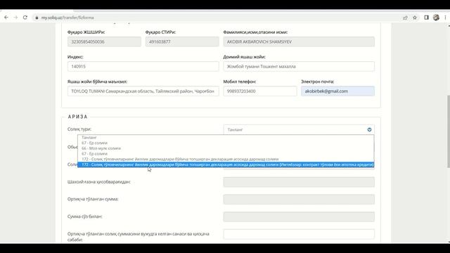Open the Chrome profile avatar
This screenshot has width=450, height=253.
point(436,18)
